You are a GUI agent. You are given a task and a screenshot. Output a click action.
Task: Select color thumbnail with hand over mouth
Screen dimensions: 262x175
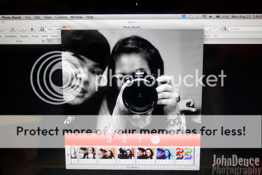tap(107, 153)
